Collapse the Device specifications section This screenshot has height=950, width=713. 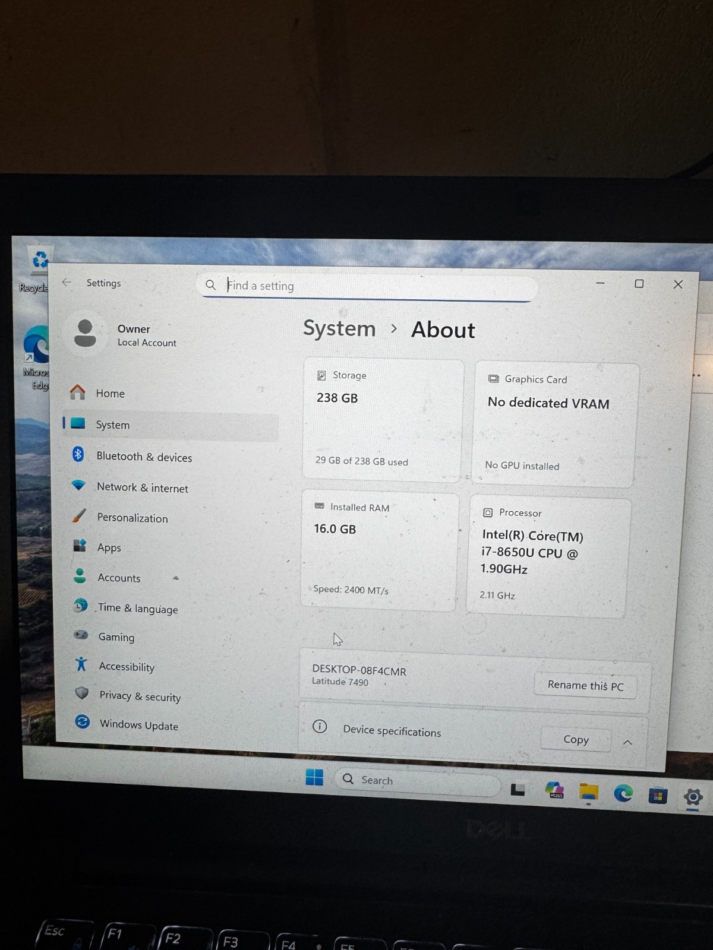pyautogui.click(x=627, y=742)
